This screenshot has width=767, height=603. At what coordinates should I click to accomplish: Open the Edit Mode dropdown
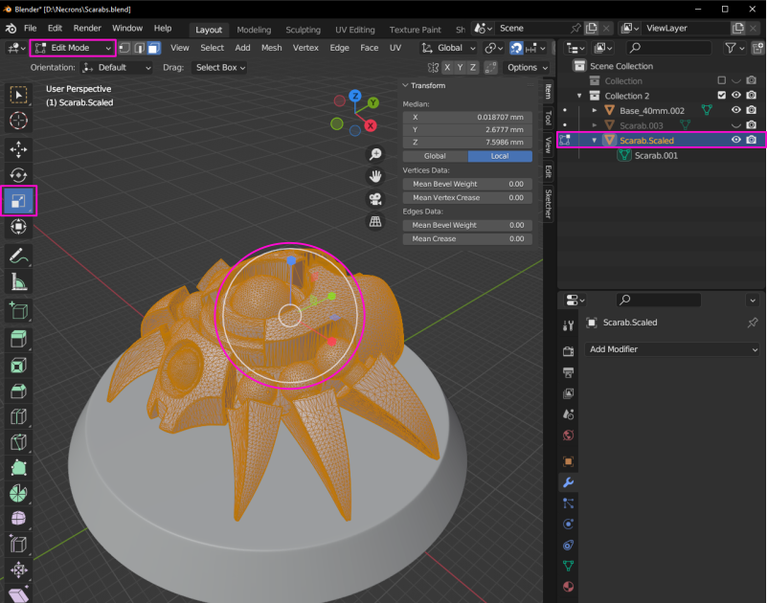tap(73, 48)
